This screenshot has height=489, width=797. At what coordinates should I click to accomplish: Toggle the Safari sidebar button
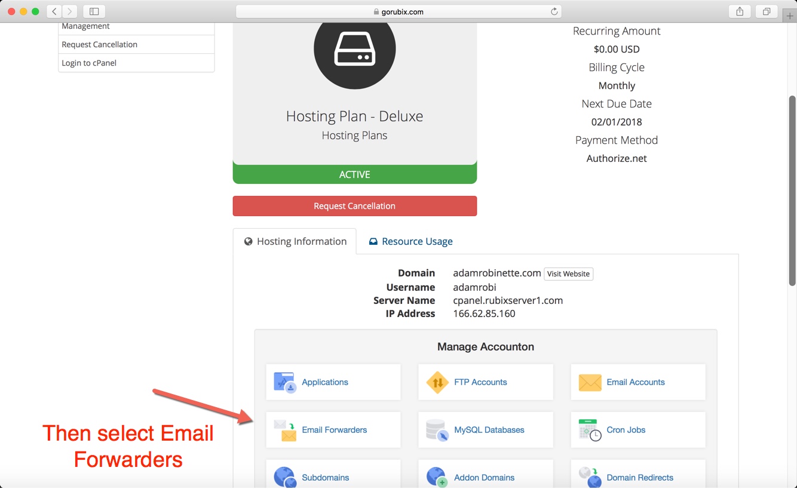94,11
